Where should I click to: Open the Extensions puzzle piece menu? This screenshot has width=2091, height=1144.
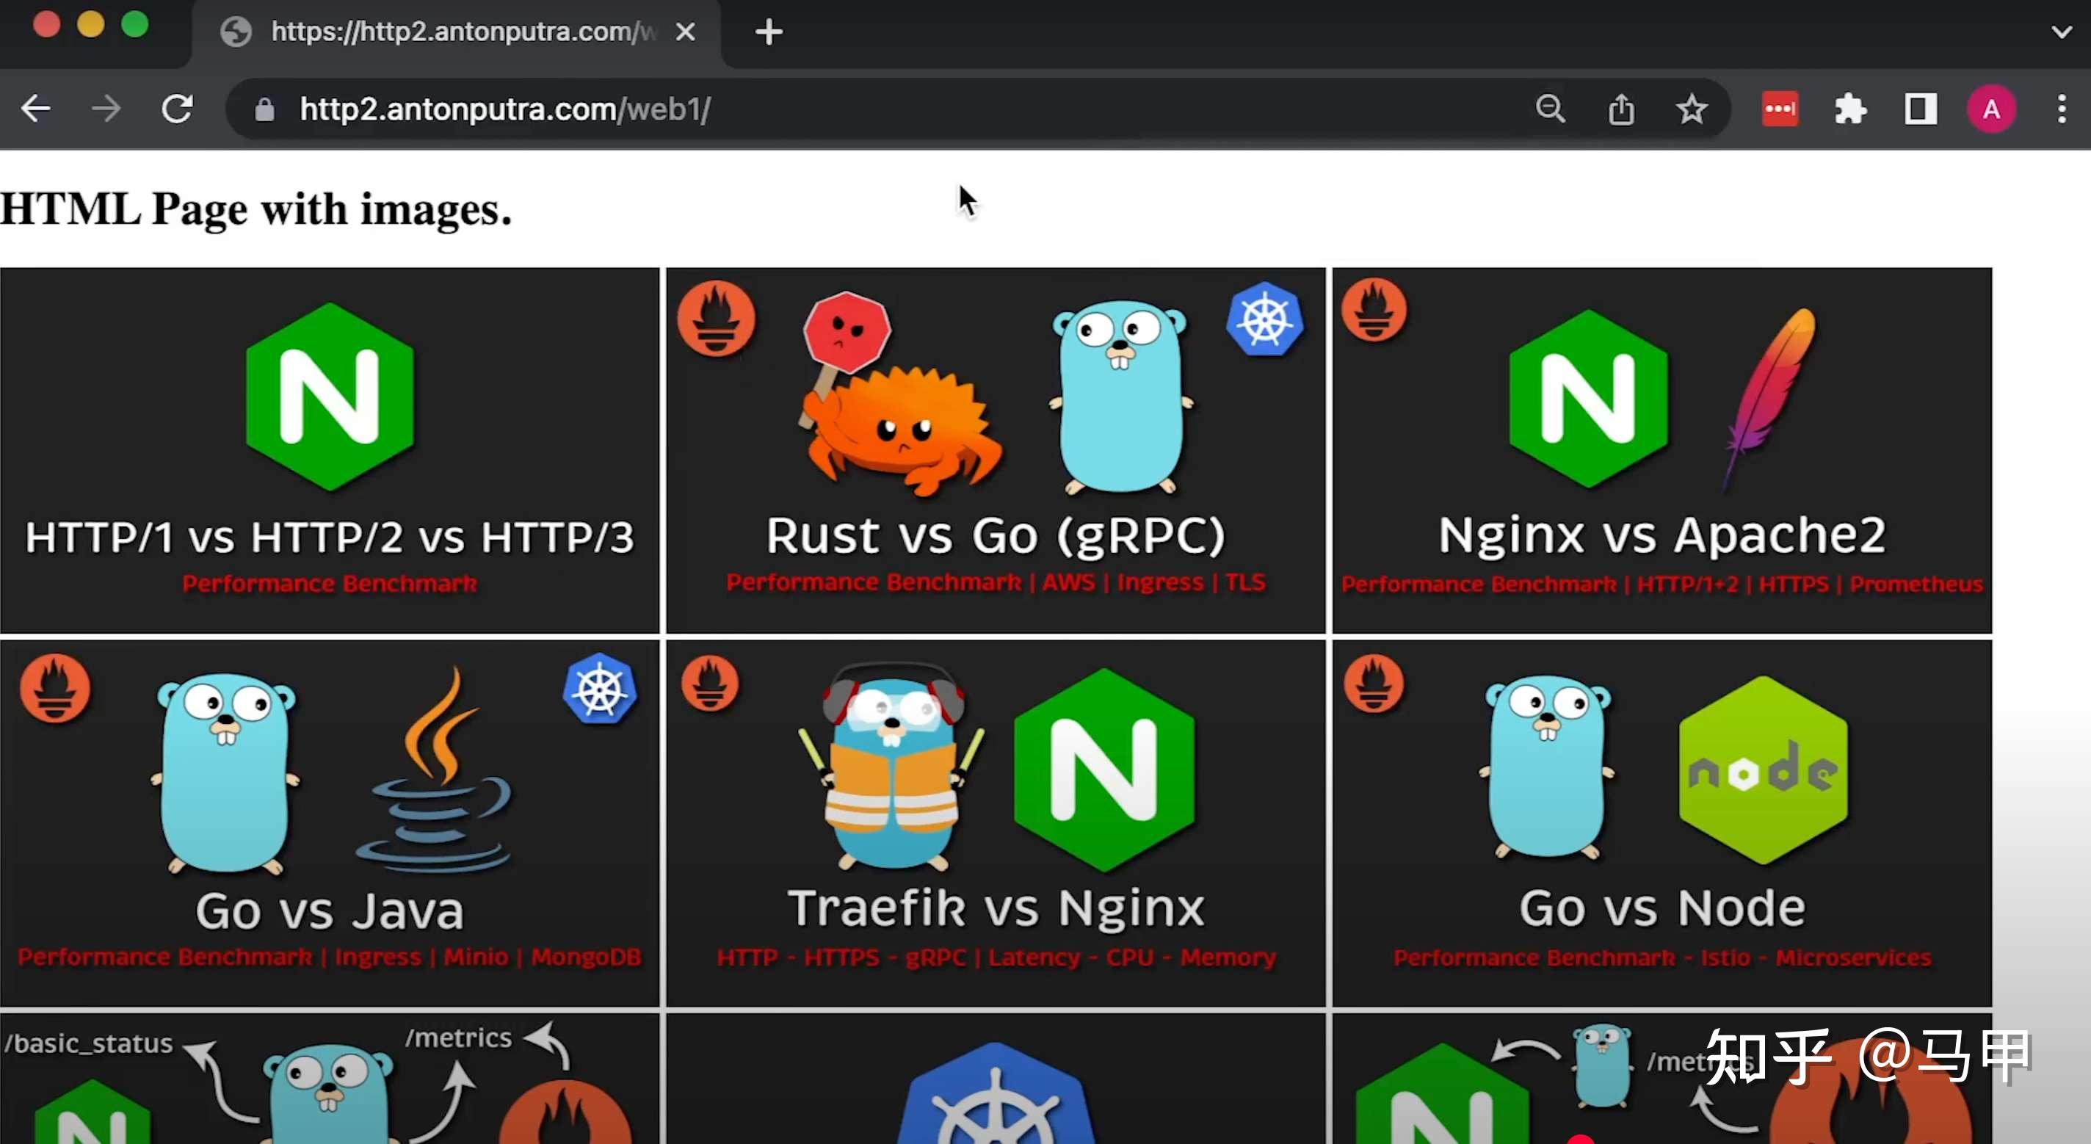pyautogui.click(x=1850, y=109)
